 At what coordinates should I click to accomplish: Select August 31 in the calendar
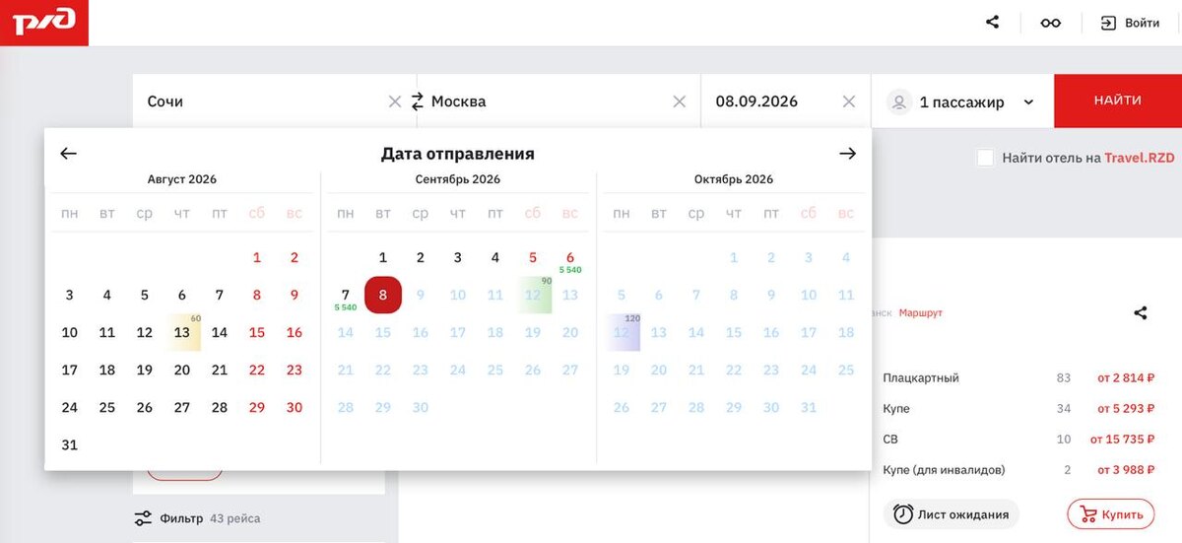point(70,444)
